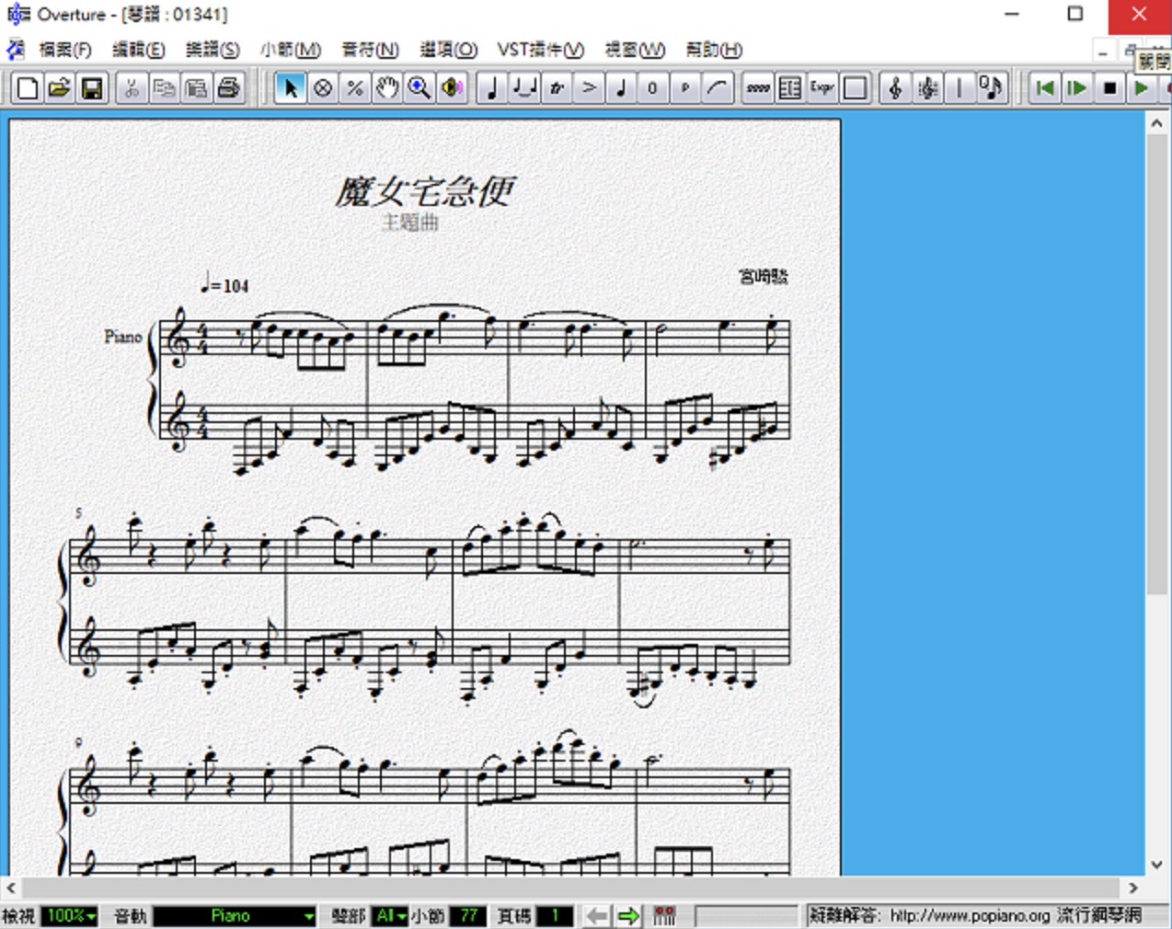Open the All voices dropdown
The image size is (1172, 929).
[x=389, y=916]
